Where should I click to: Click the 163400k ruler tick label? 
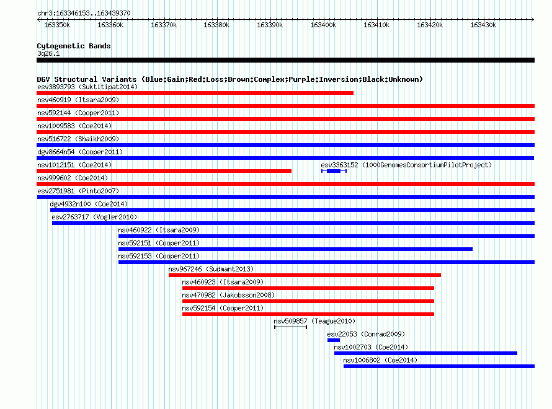tap(323, 25)
